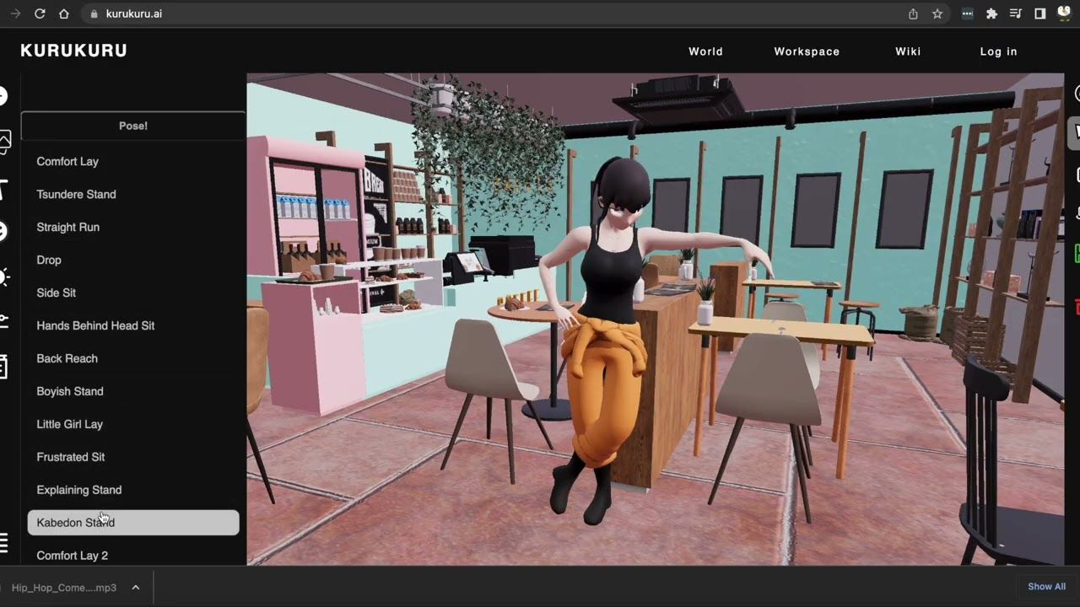
Task: Open the Wiki page
Action: [x=908, y=51]
